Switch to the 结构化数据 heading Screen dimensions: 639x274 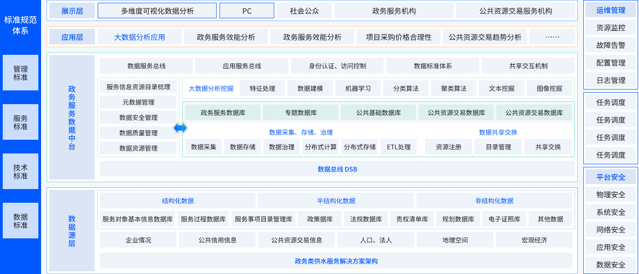tap(178, 201)
